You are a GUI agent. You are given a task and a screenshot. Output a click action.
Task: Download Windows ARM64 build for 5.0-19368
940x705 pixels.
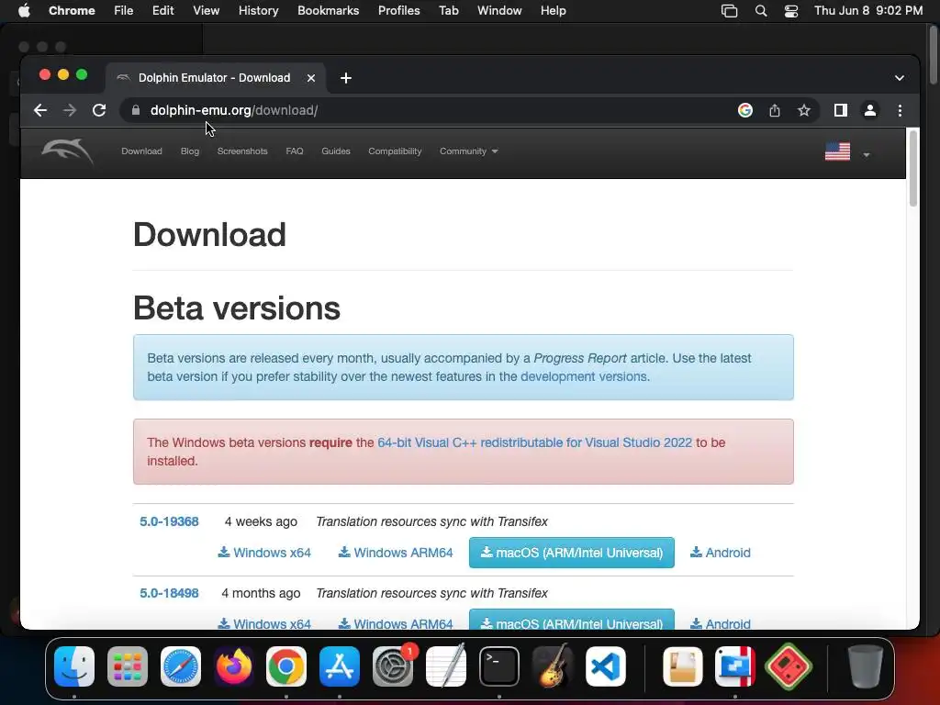[396, 553]
